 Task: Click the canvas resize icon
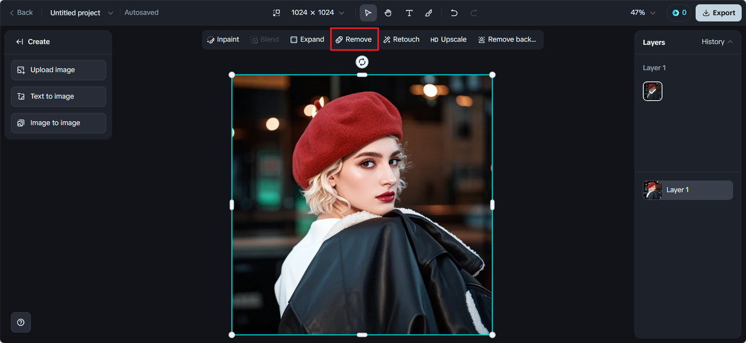click(x=277, y=13)
